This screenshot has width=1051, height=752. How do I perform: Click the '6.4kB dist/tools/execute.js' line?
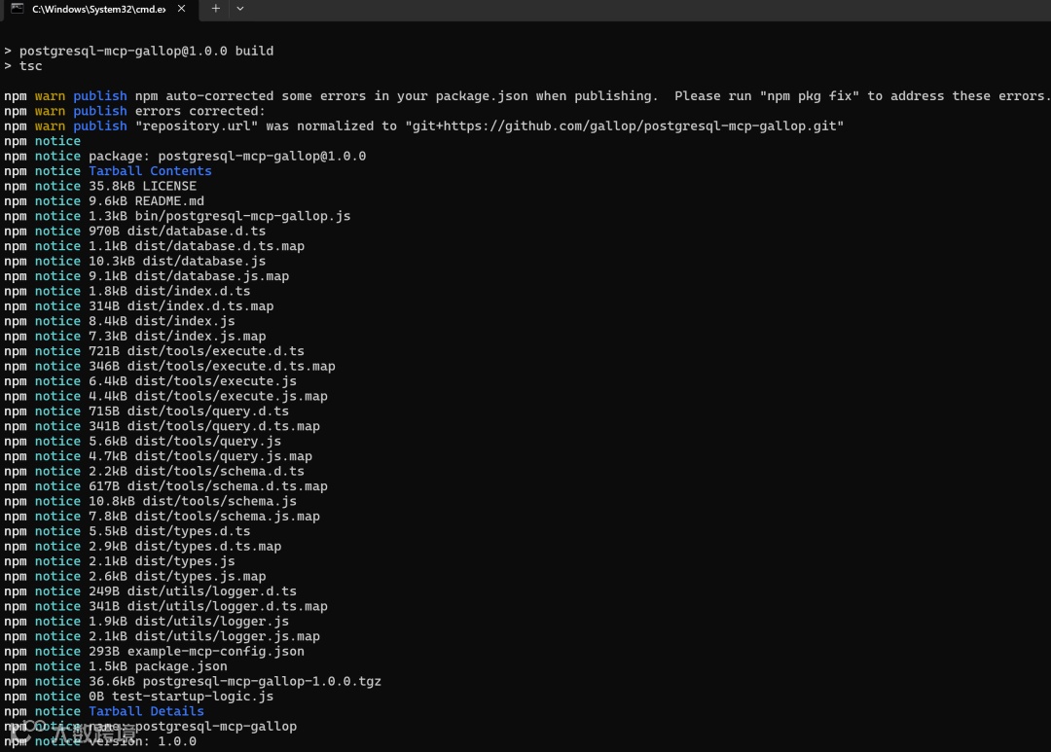click(150, 381)
